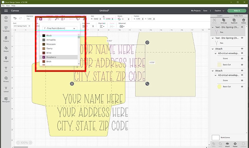
Task: Switch to the Color Sync tab
Action: (238, 16)
